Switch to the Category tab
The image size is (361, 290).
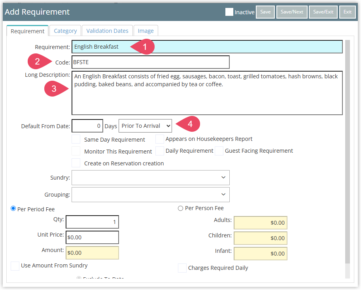point(65,31)
